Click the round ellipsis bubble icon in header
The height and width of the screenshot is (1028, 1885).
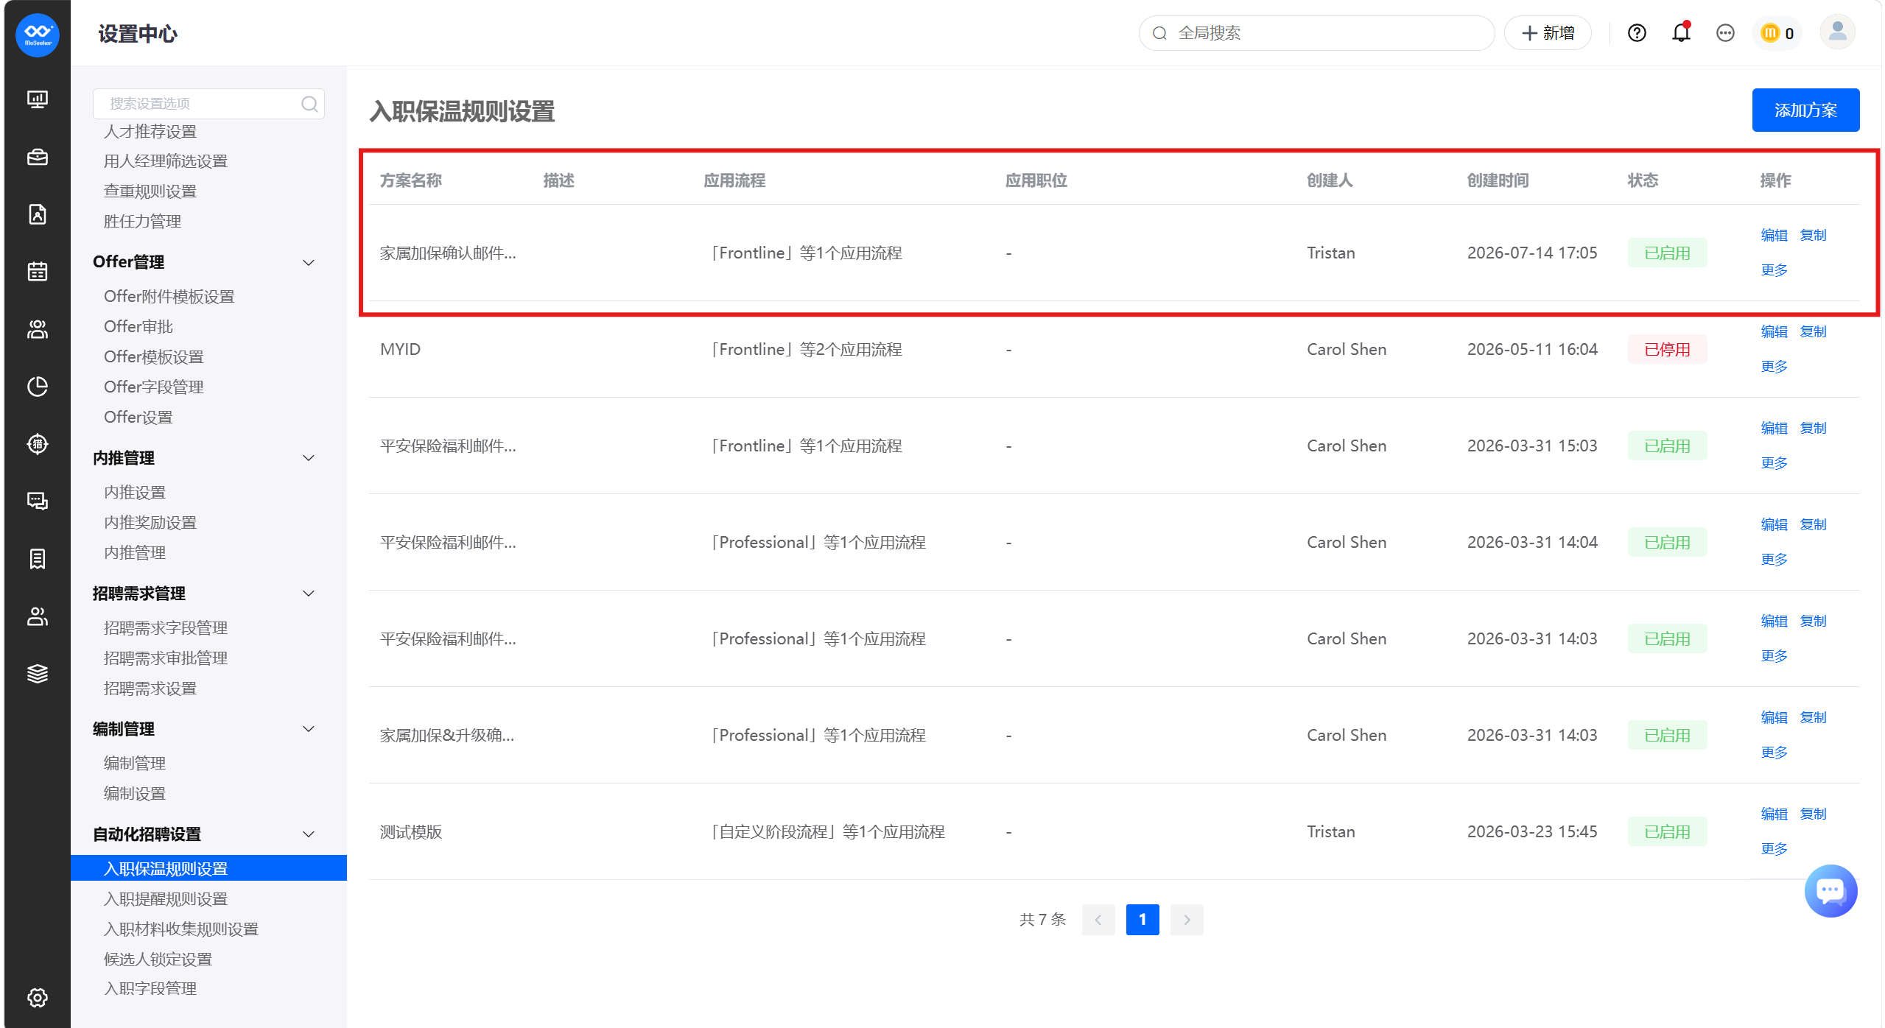[x=1725, y=33]
